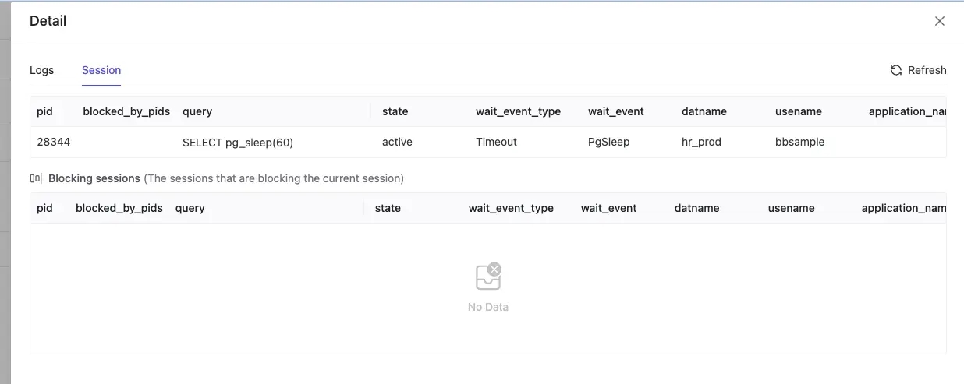Image resolution: width=964 pixels, height=384 pixels.
Task: Click the query column header in the top table
Action: pyautogui.click(x=197, y=111)
